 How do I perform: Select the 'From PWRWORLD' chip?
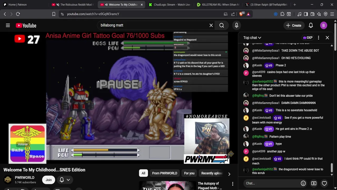pyautogui.click(x=165, y=173)
